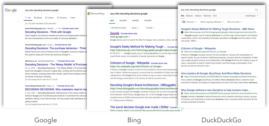Click Oversæt denne side on first Google result
The image size is (269, 126).
coord(70,28)
